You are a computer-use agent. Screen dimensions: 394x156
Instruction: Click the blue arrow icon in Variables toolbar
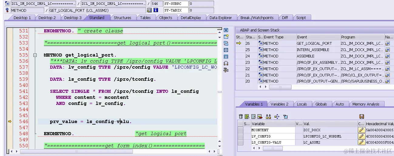[277, 116]
